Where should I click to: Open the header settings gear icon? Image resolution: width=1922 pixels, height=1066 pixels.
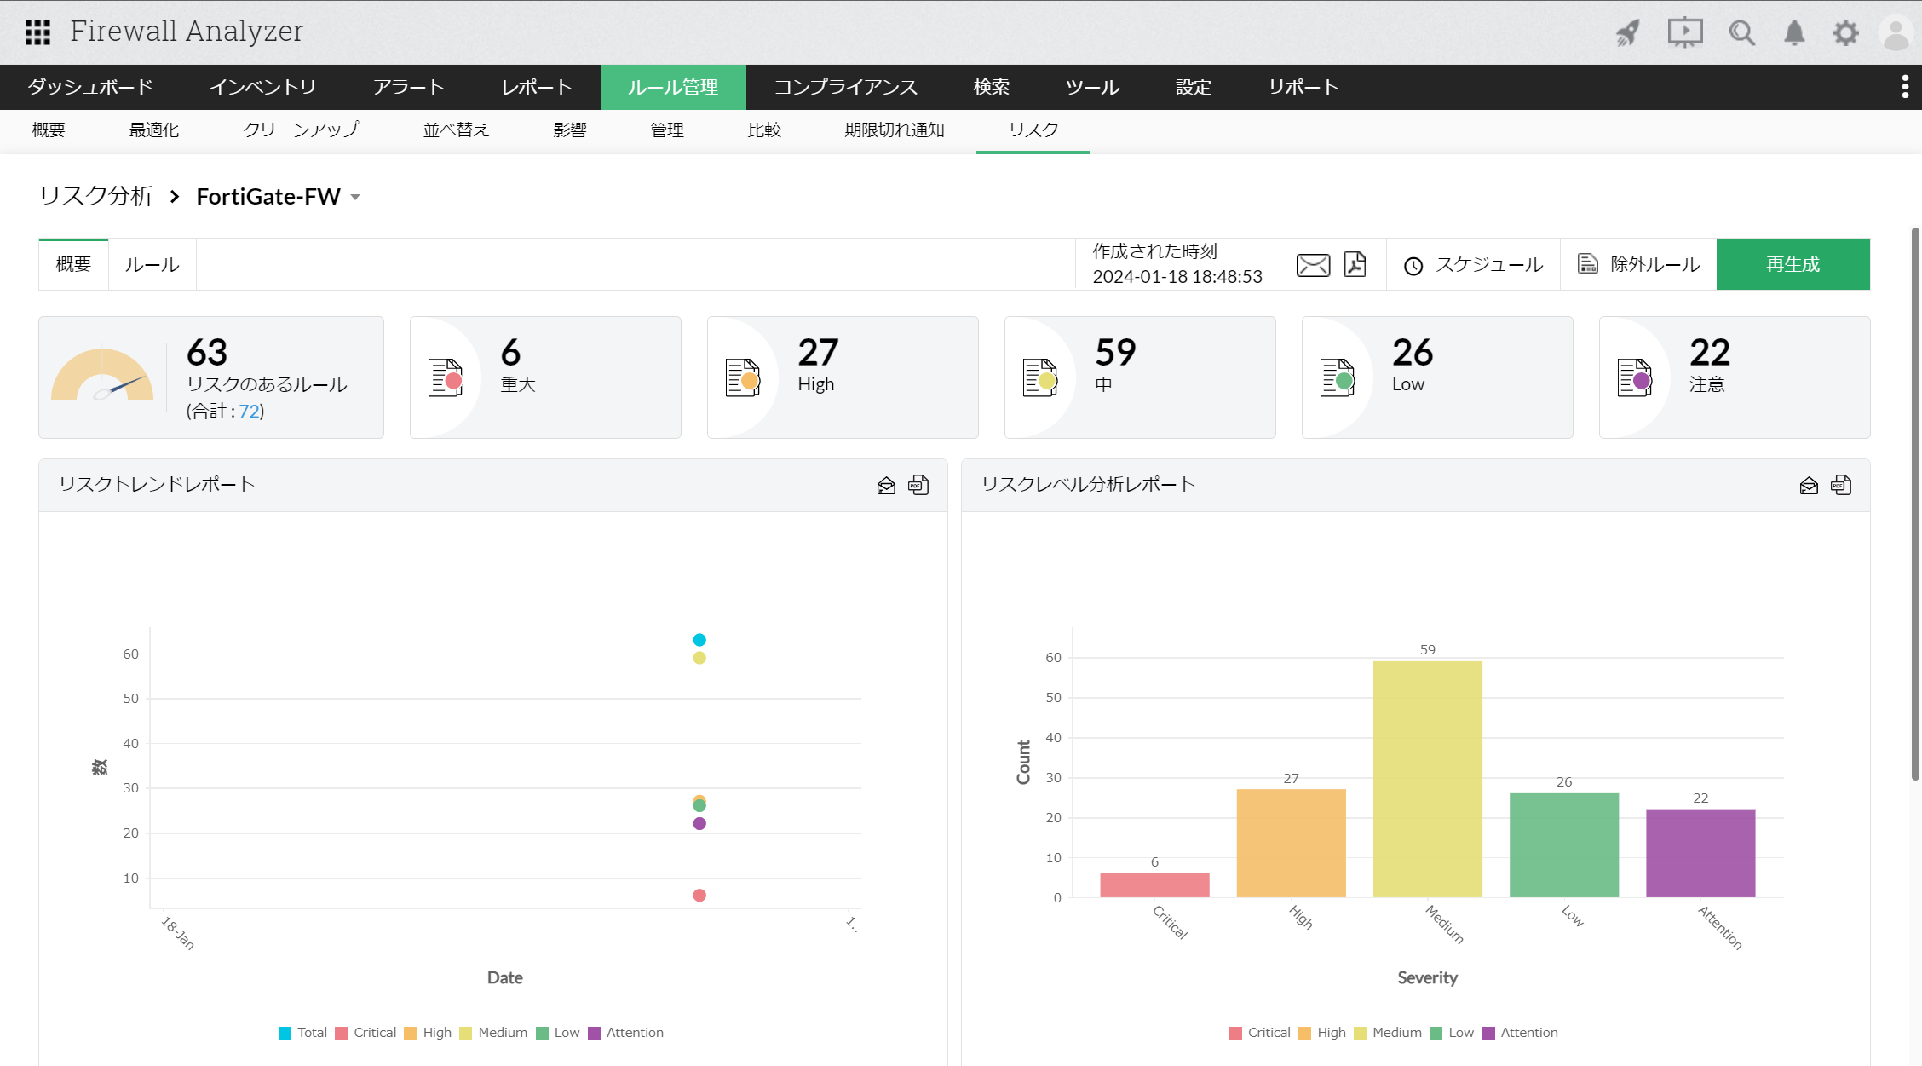pos(1845,33)
